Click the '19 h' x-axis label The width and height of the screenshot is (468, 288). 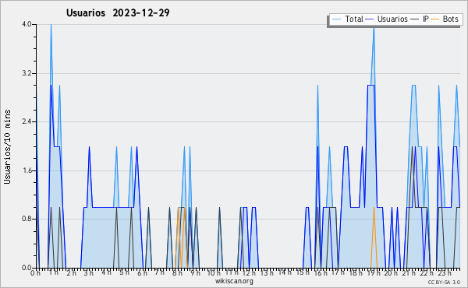click(374, 272)
